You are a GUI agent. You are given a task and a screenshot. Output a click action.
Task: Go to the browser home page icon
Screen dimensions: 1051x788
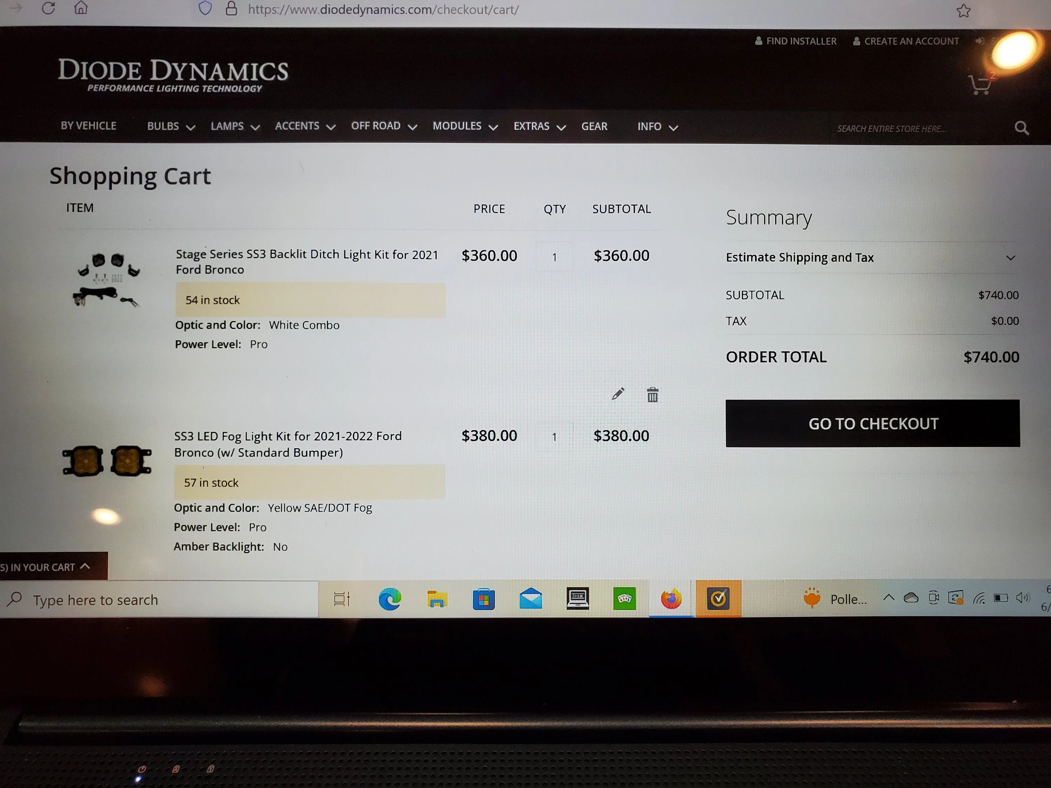pos(81,7)
